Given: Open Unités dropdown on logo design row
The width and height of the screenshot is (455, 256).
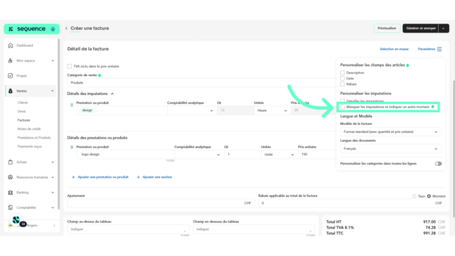Looking at the screenshot, I should 278,154.
